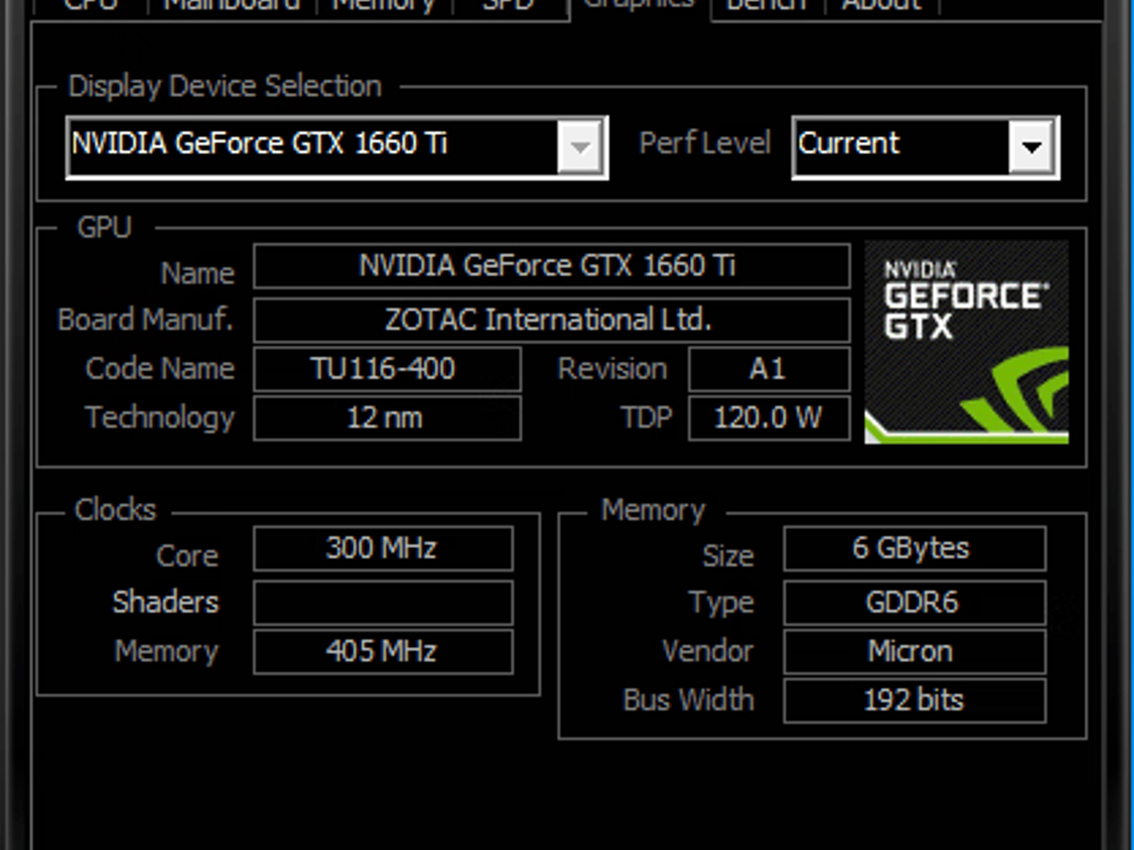1134x850 pixels.
Task: Click the NVIDIA GeForce GTX logo
Action: [x=966, y=341]
